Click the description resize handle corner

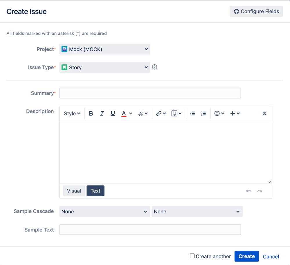click(270, 182)
